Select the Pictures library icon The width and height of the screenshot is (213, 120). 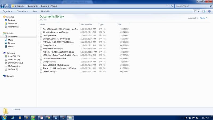pos(6,43)
